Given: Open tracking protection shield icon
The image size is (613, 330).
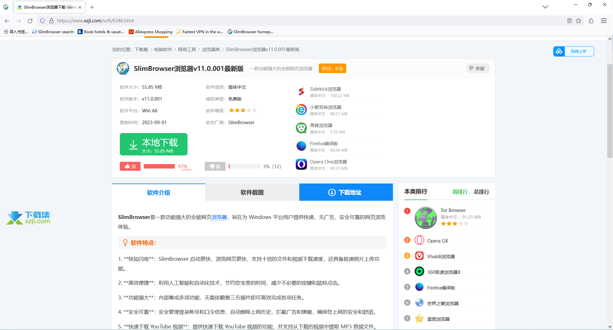Looking at the screenshot, I should (42, 21).
